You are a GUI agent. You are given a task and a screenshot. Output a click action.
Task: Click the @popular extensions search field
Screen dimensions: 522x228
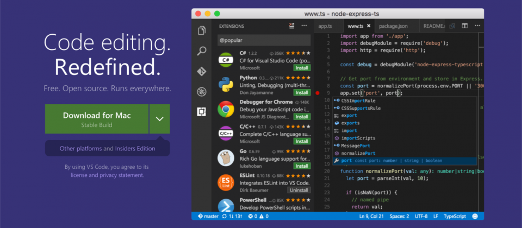pos(264,40)
